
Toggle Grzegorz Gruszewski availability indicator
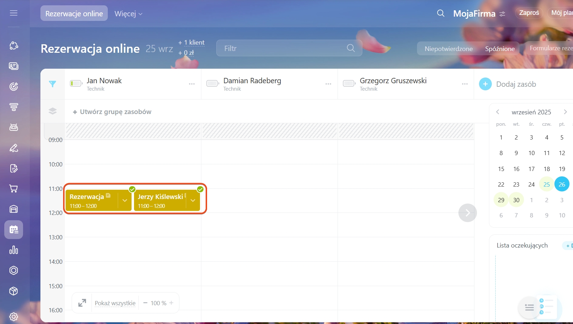[349, 84]
